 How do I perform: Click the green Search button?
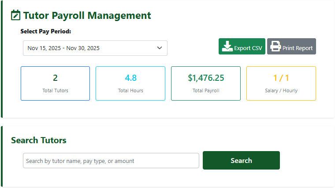click(x=241, y=160)
